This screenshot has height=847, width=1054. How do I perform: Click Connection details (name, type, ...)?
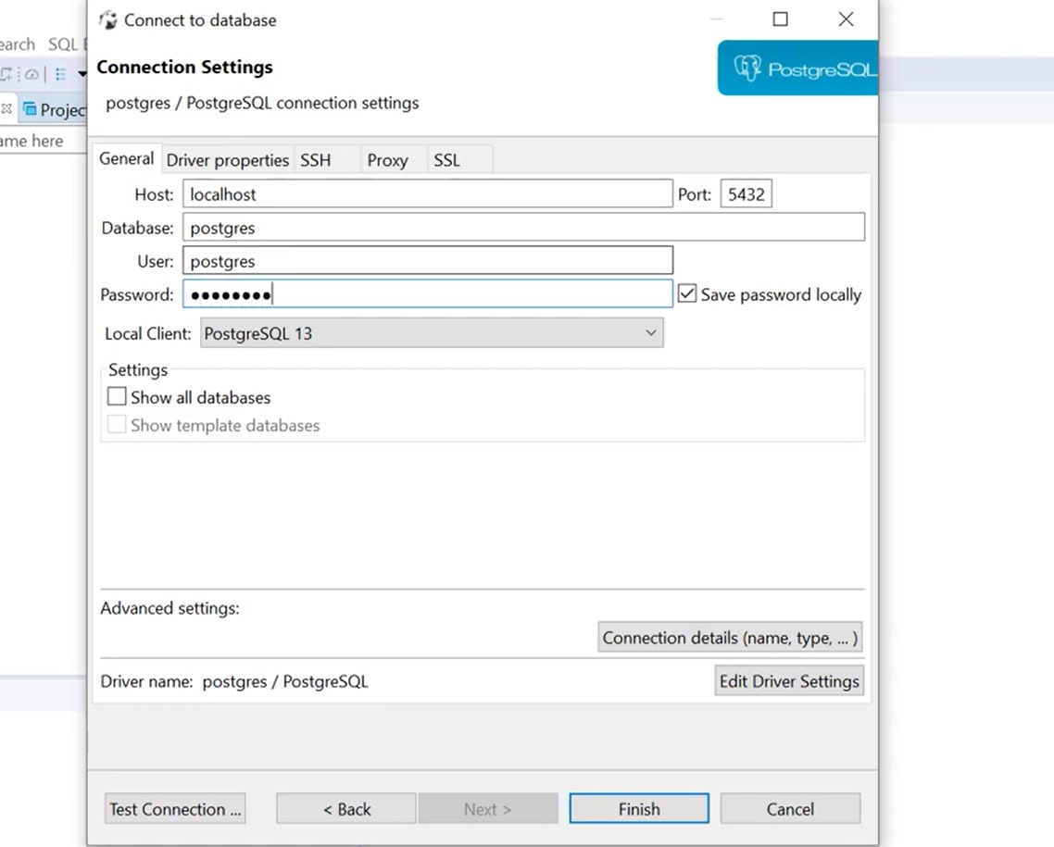pyautogui.click(x=729, y=637)
